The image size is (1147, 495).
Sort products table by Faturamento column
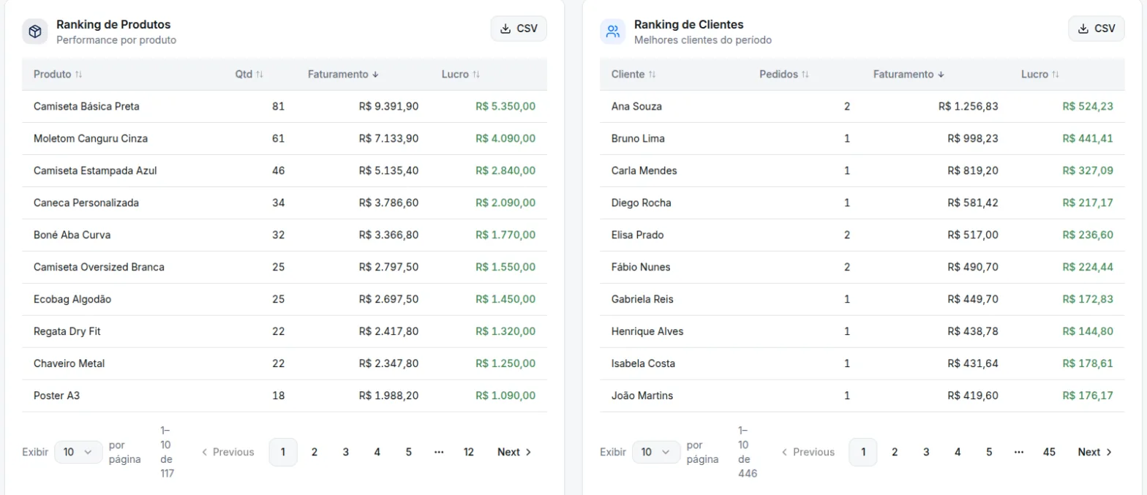(x=343, y=74)
